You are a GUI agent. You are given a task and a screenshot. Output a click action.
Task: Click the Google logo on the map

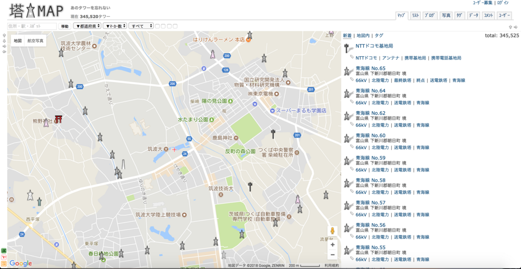20,263
